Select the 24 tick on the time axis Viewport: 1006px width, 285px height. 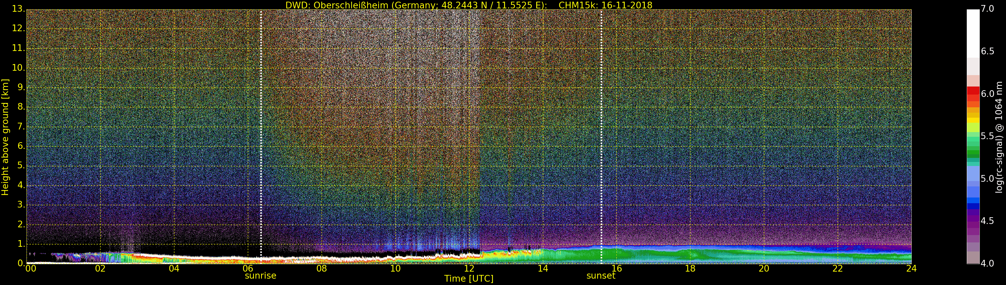(x=911, y=269)
